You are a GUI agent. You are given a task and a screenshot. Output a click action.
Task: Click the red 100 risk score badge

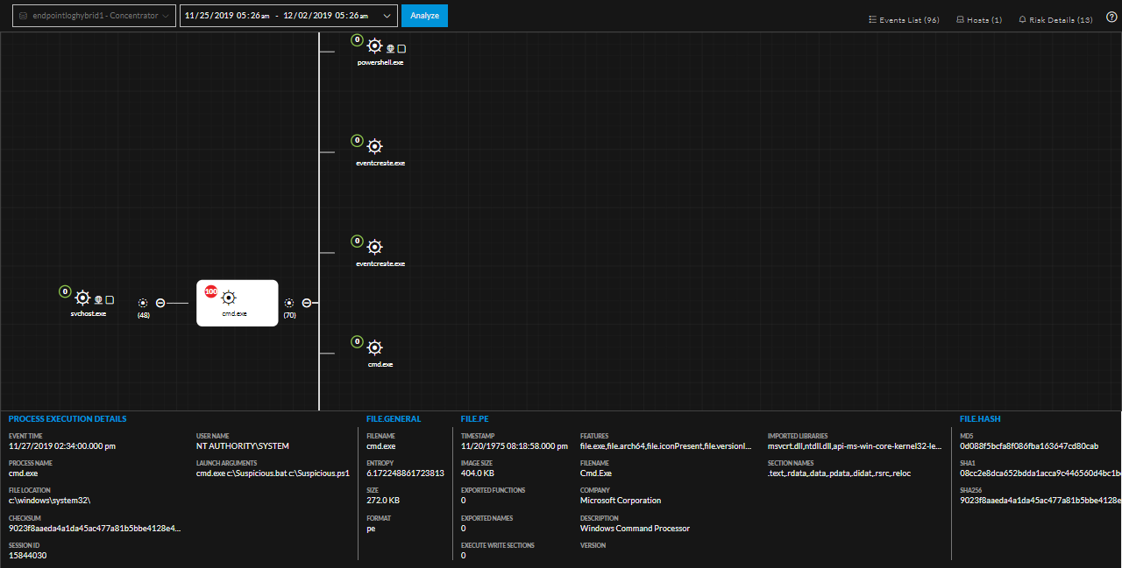[x=211, y=291]
